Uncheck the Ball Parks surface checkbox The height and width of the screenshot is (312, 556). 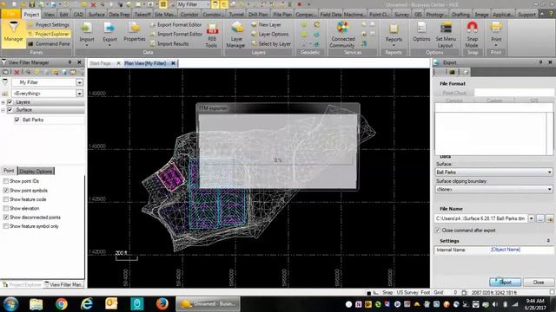(17, 120)
